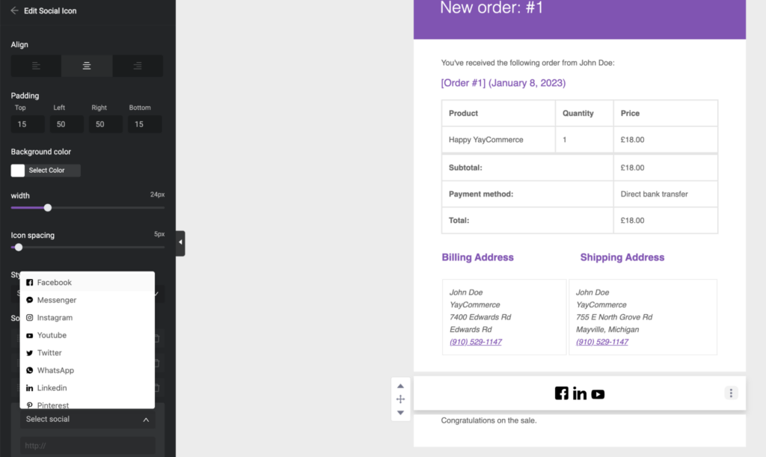
Task: Open the Order #1 January 8 link
Action: (503, 83)
